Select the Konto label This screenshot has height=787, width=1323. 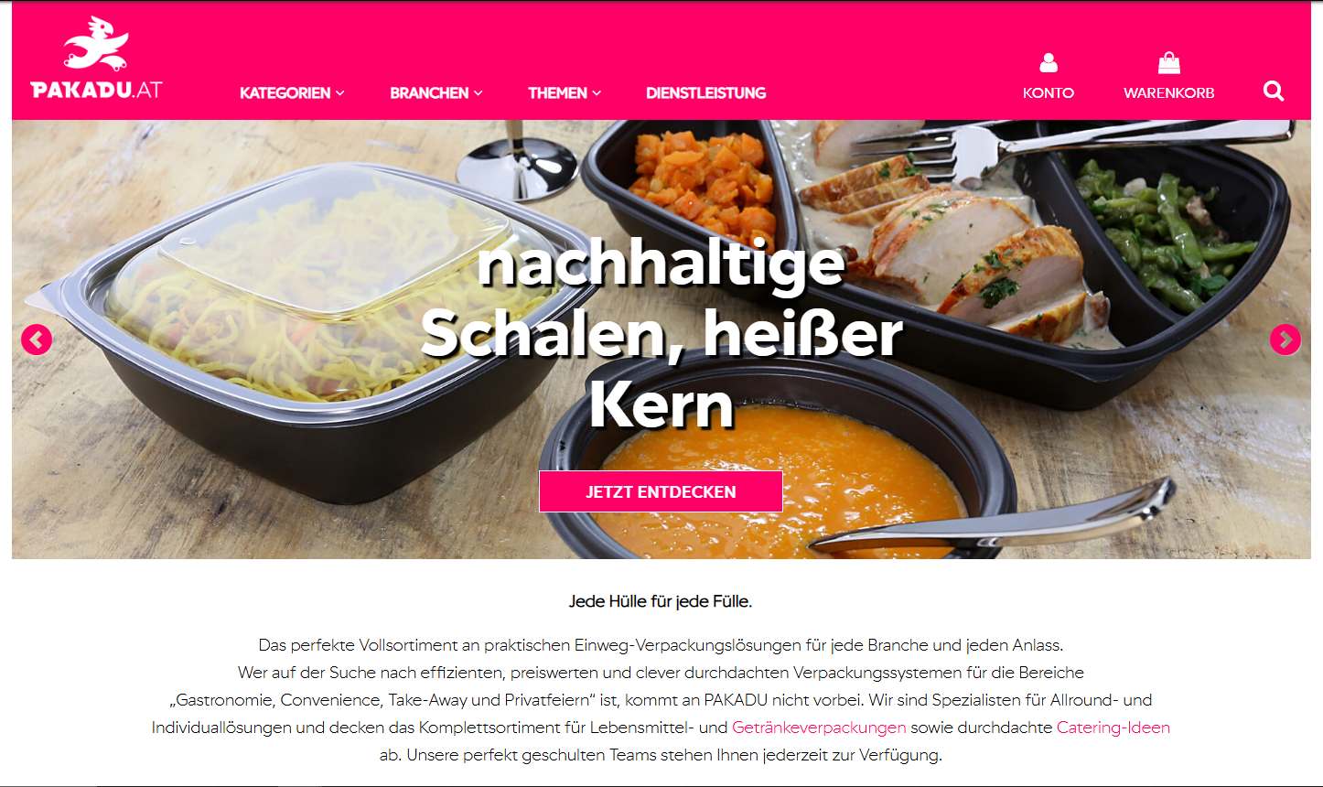(1049, 92)
